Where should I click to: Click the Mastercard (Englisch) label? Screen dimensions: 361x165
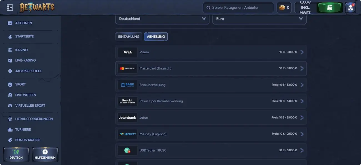point(156,68)
